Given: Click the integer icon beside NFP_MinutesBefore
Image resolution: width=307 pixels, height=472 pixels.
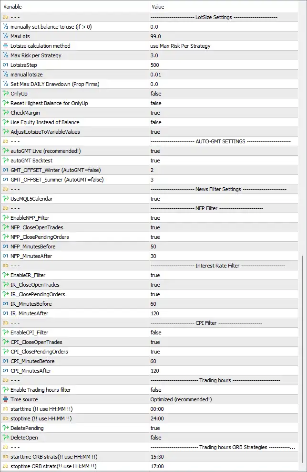Looking at the screenshot, I should point(5,247).
